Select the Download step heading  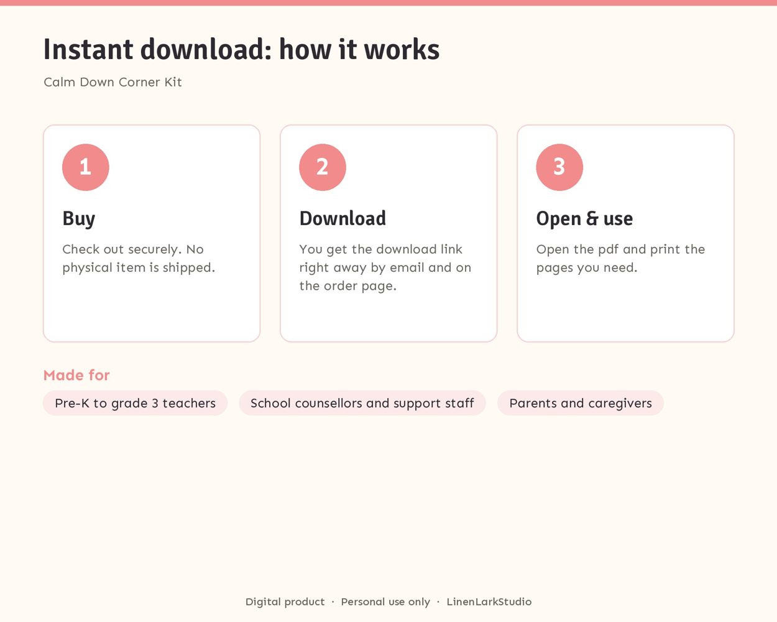(343, 218)
